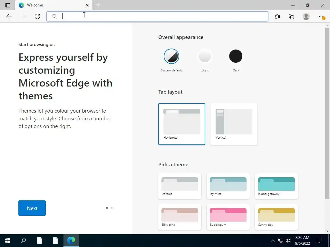Open taskbar Search magnifier
Image resolution: width=330 pixels, height=247 pixels.
[23, 241]
